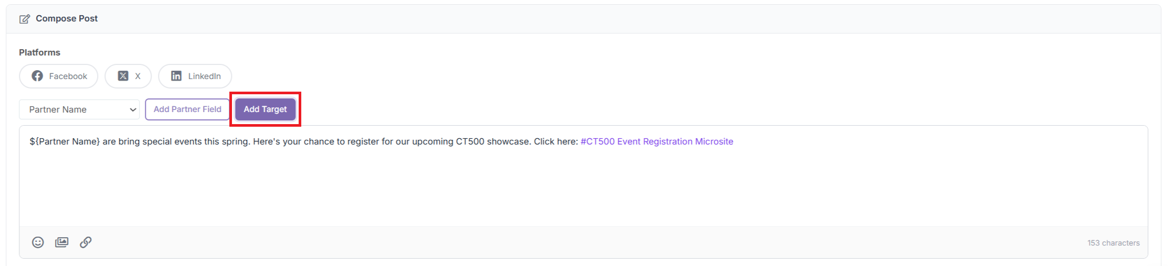Click the X logo icon
This screenshot has width=1172, height=266.
pyautogui.click(x=123, y=76)
